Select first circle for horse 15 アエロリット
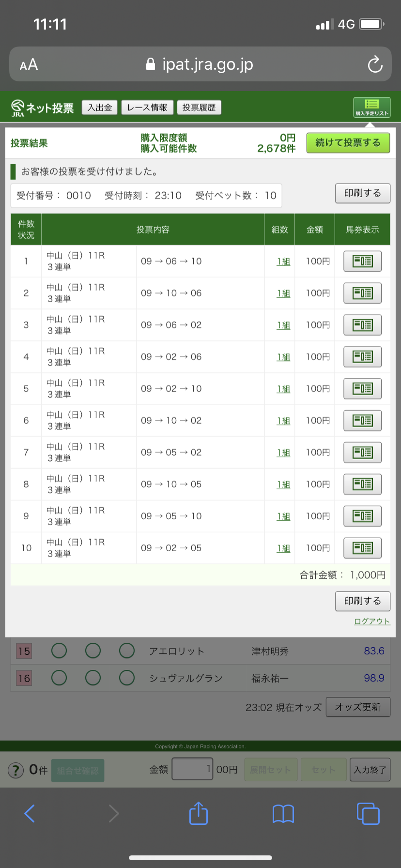 pos(59,651)
